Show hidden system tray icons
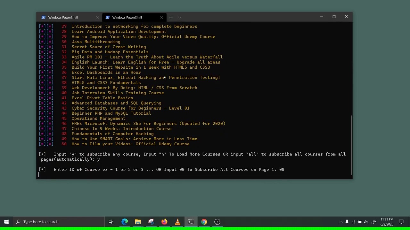 coord(340,222)
